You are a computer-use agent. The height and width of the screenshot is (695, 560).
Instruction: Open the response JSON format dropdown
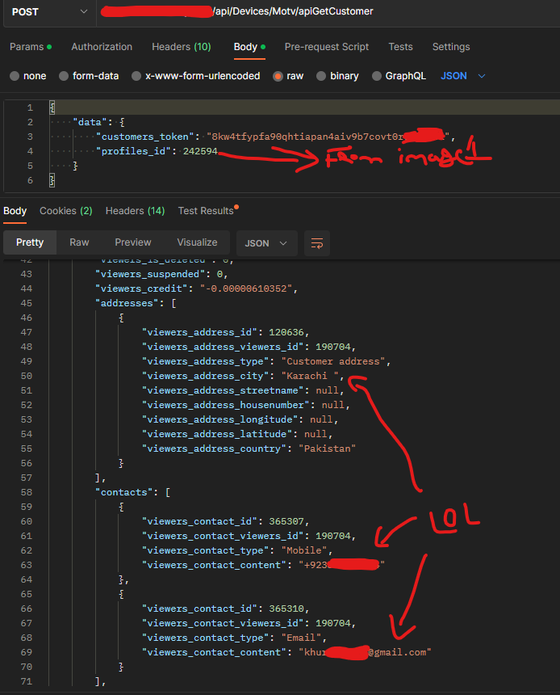pos(266,243)
